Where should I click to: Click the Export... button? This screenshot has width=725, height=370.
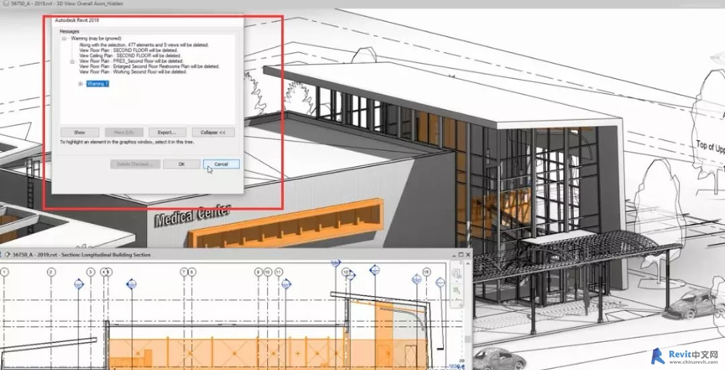pyautogui.click(x=167, y=132)
